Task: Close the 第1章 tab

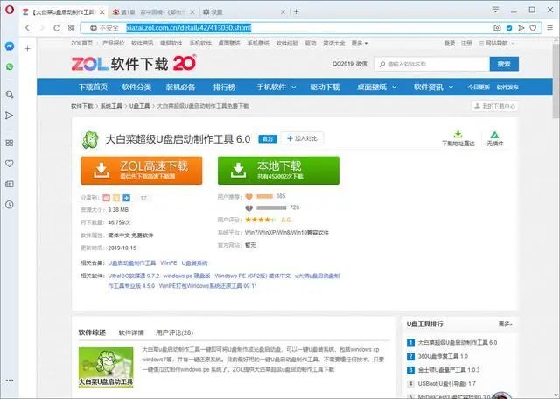Action: pos(192,11)
